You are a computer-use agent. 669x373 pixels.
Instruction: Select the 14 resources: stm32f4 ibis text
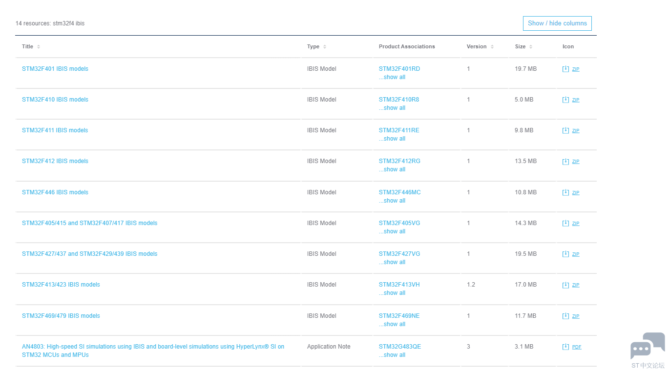50,23
